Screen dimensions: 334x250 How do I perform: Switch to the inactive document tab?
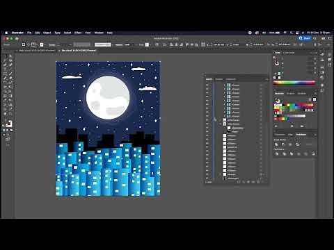pyautogui.click(x=37, y=50)
